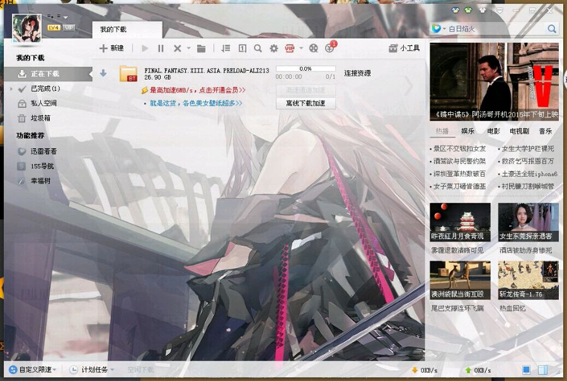This screenshot has height=381, width=567.
Task: Switch to the 音乐 tab
Action: point(546,131)
